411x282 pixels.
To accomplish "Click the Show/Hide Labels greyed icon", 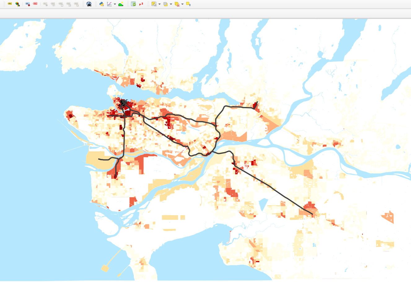I will tap(53, 4).
